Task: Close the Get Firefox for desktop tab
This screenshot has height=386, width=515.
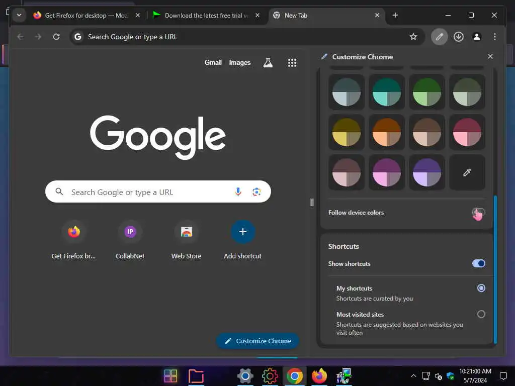Action: pos(138,15)
